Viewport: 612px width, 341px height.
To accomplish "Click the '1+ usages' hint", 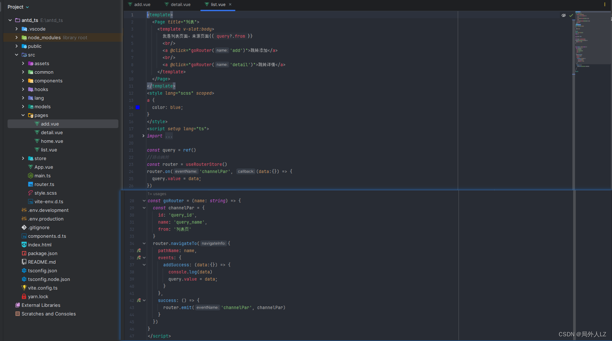I will click(157, 194).
